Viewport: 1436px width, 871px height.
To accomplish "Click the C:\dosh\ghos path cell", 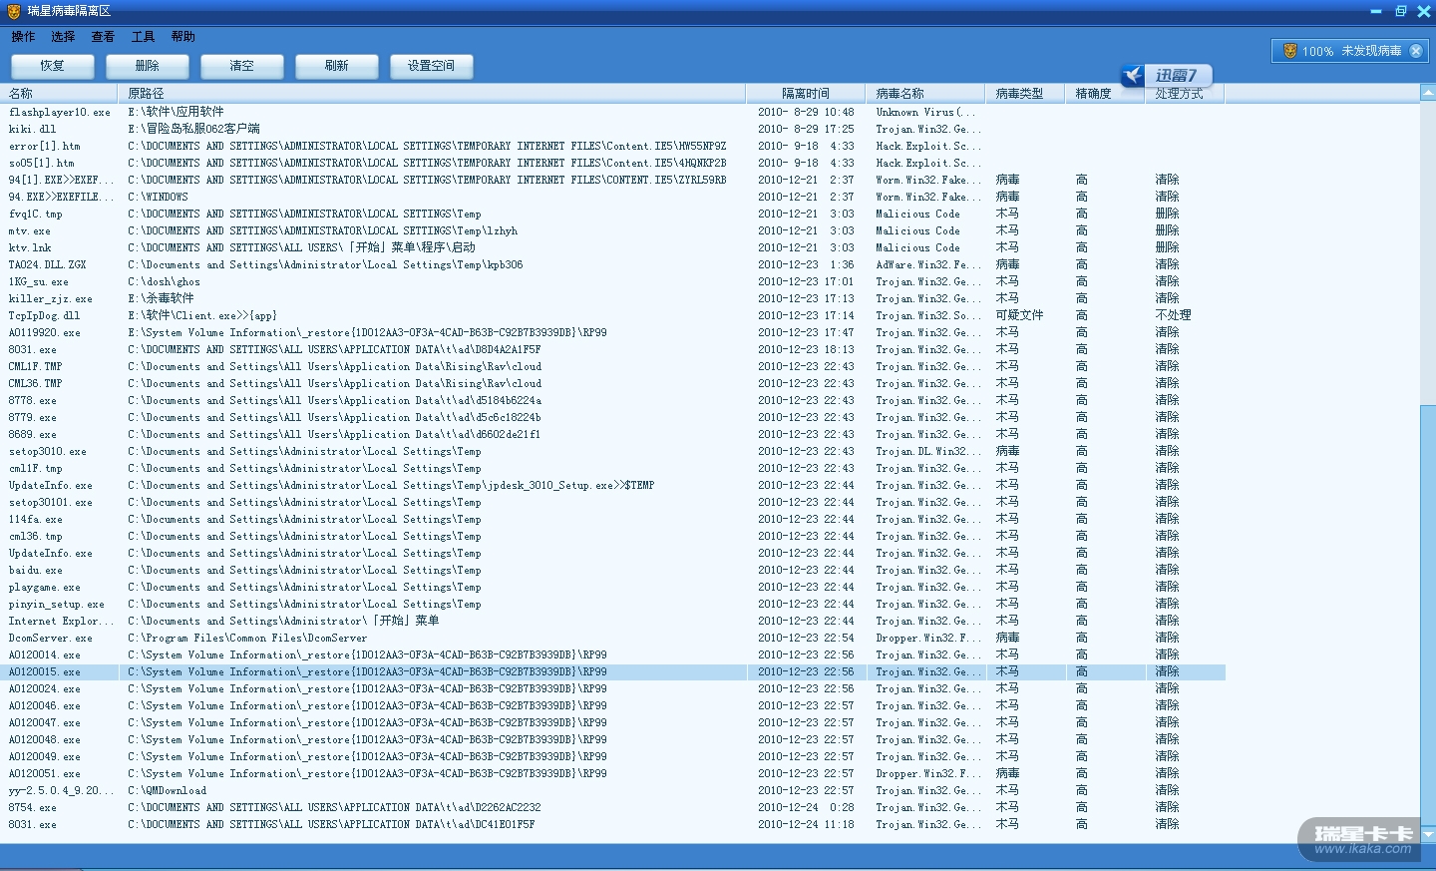I will (x=164, y=282).
